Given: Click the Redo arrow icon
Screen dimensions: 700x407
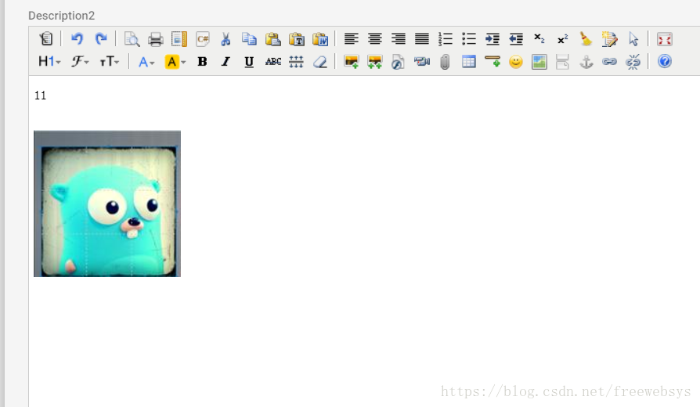Looking at the screenshot, I should (101, 39).
